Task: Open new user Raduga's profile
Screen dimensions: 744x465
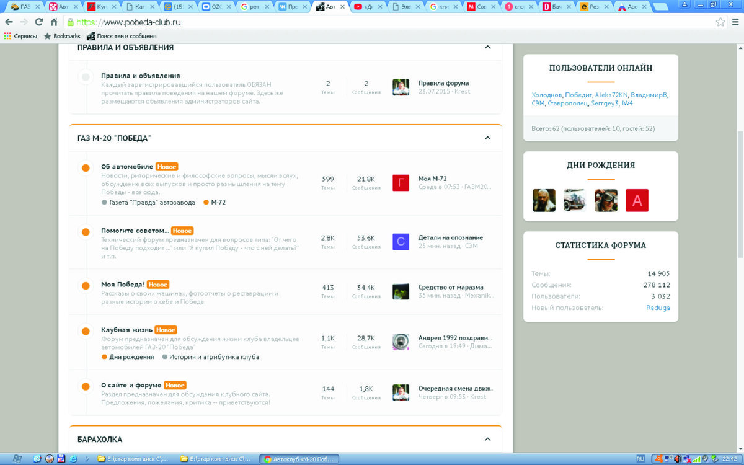Action: [657, 308]
